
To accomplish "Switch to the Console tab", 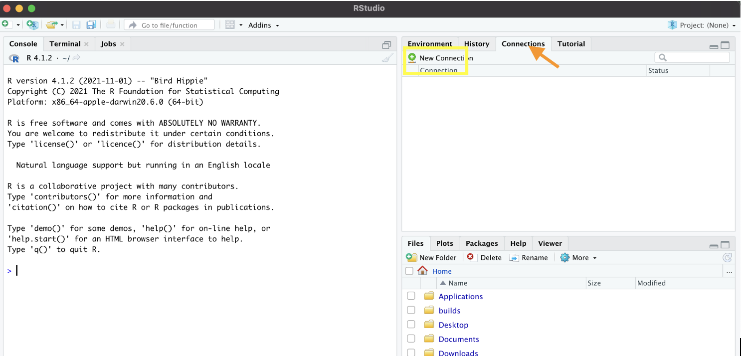I will pyautogui.click(x=23, y=44).
